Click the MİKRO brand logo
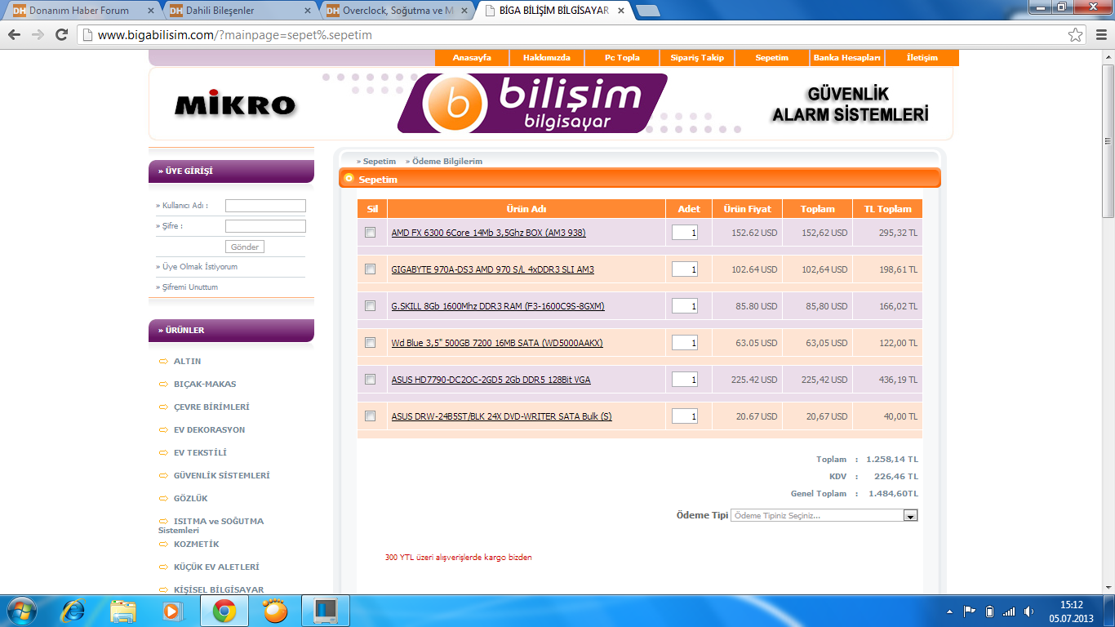This screenshot has height=627, width=1115. click(235, 104)
